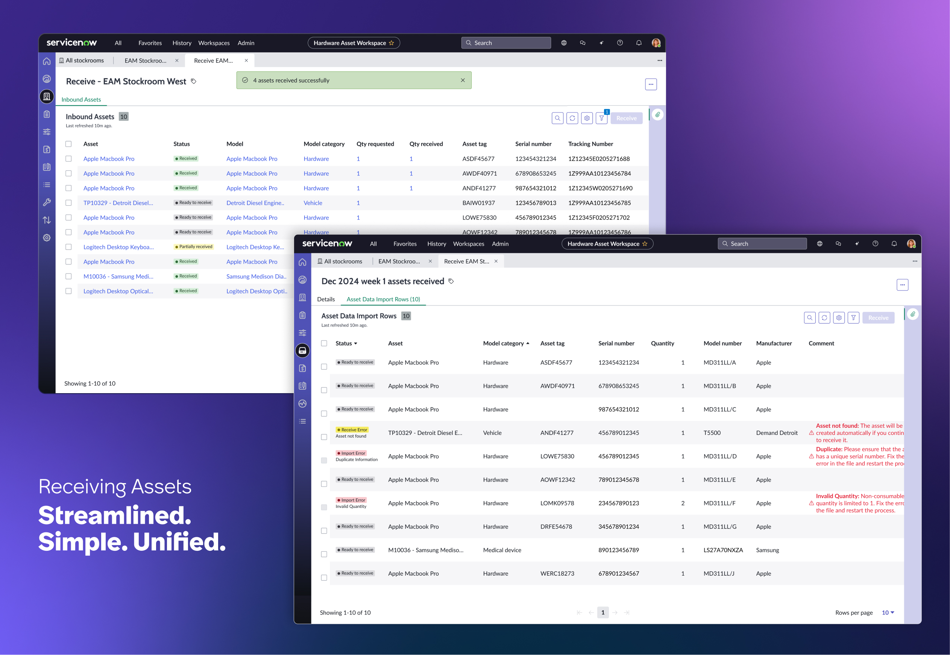
Task: Open the tab overflow menu in the front window
Action: pos(915,261)
